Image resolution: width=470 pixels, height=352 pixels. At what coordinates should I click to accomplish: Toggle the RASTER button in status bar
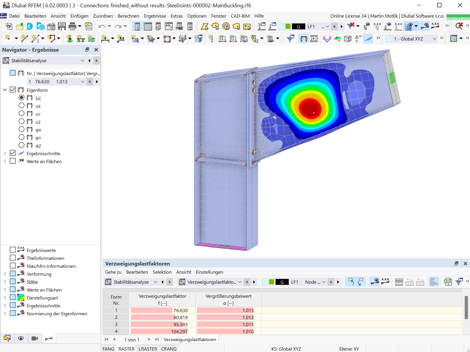pos(127,349)
